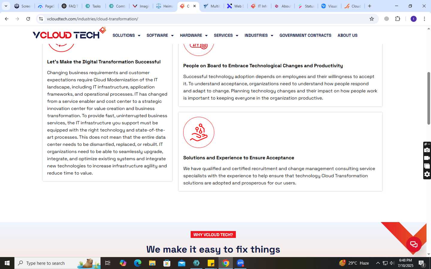Viewport: 431px width, 269px height.
Task: Click the page vertical scrollbar thumb
Action: (x=429, y=98)
